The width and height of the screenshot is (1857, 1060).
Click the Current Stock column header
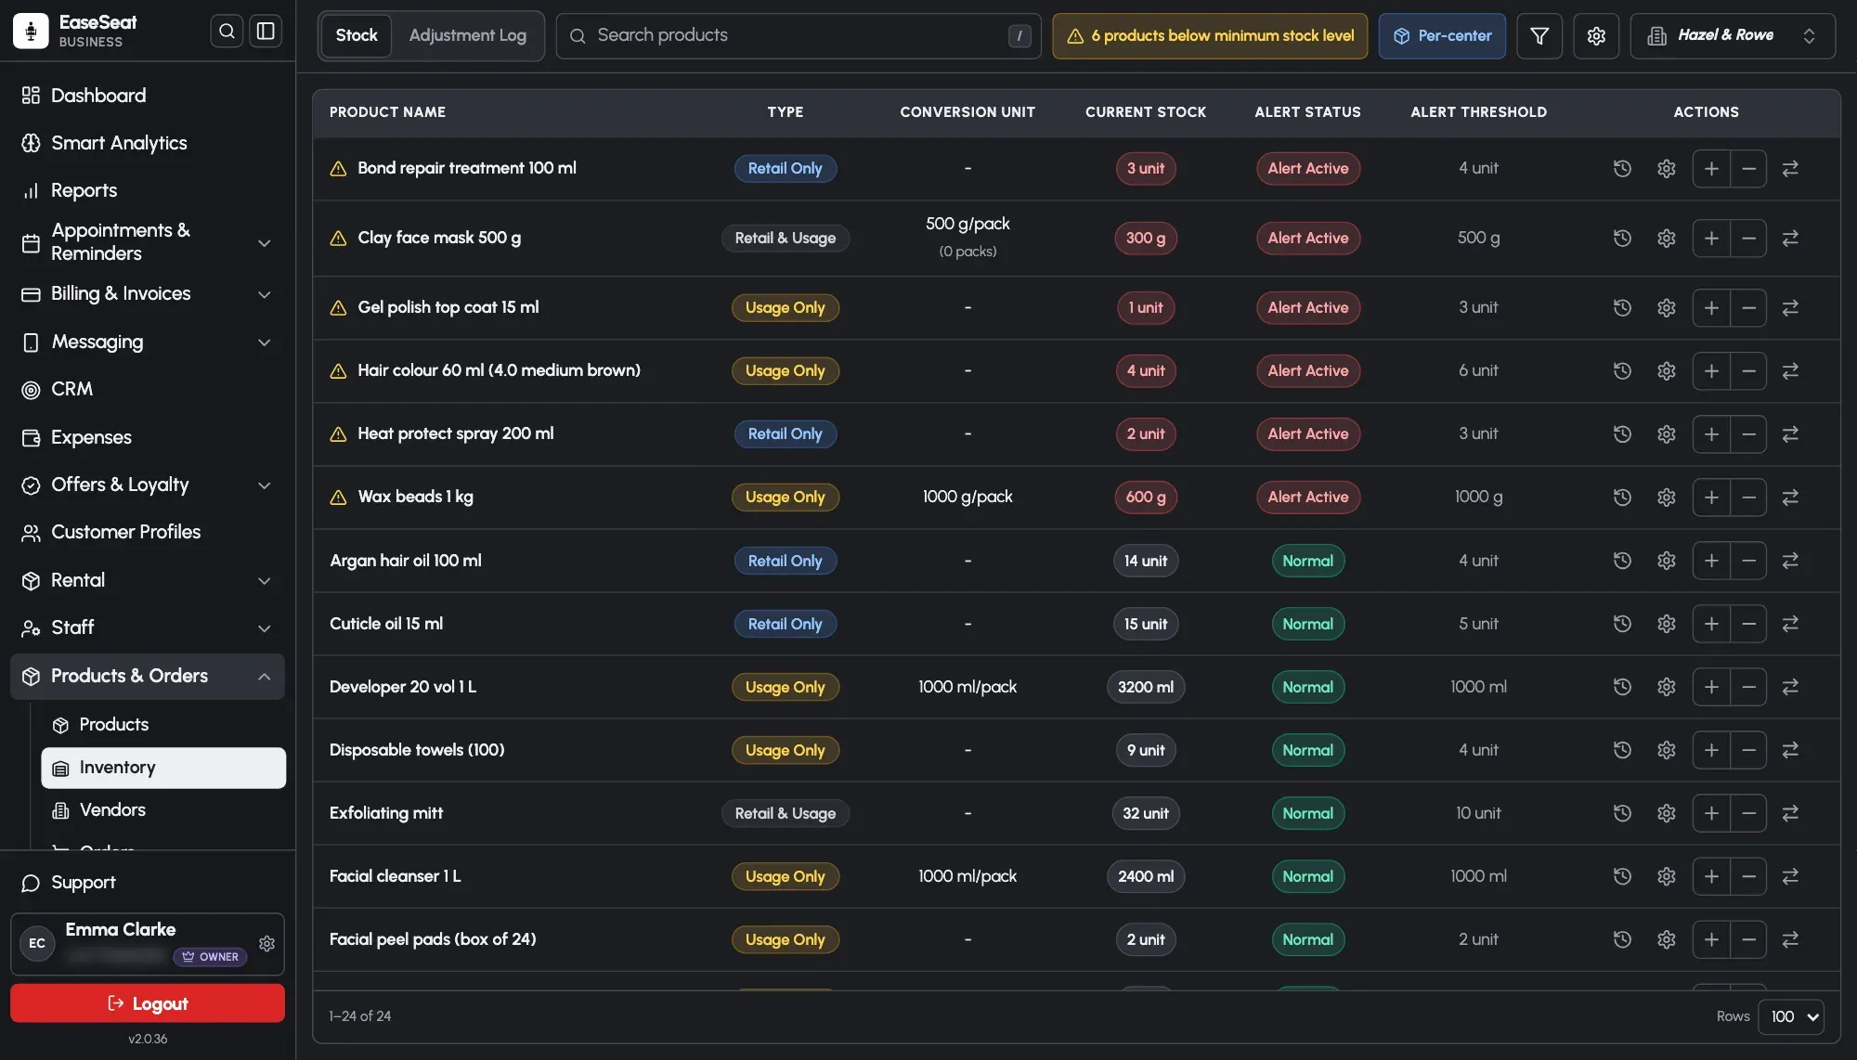pos(1146,112)
